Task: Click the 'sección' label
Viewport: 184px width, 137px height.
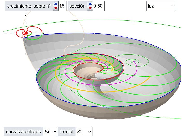Action: tap(77, 6)
